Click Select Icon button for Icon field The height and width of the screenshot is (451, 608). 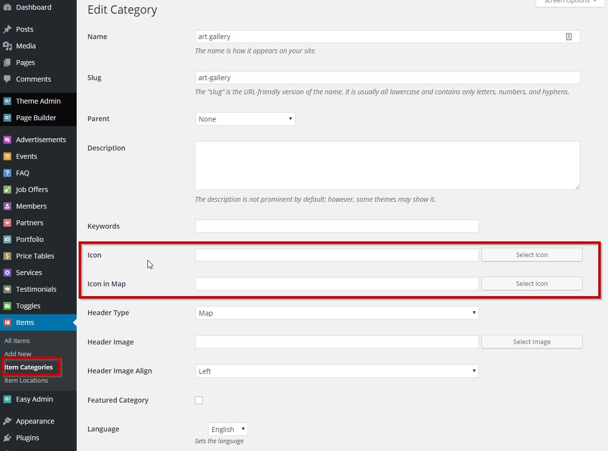tap(532, 255)
